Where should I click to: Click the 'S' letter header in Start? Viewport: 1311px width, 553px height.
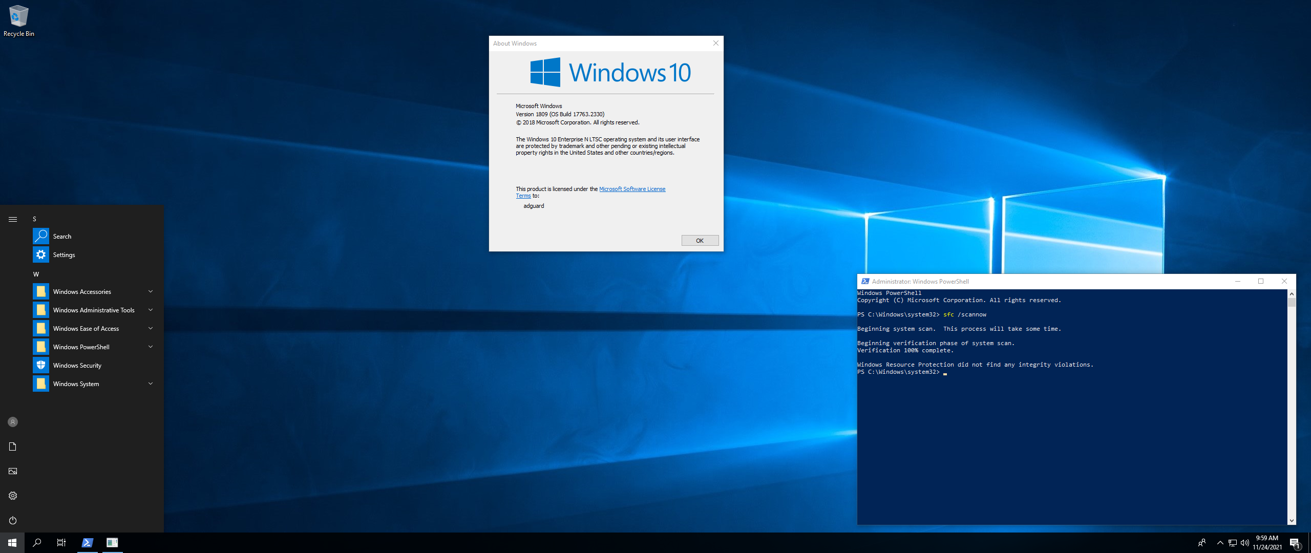(34, 219)
